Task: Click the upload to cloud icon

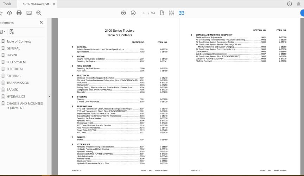Action: click(x=9, y=13)
